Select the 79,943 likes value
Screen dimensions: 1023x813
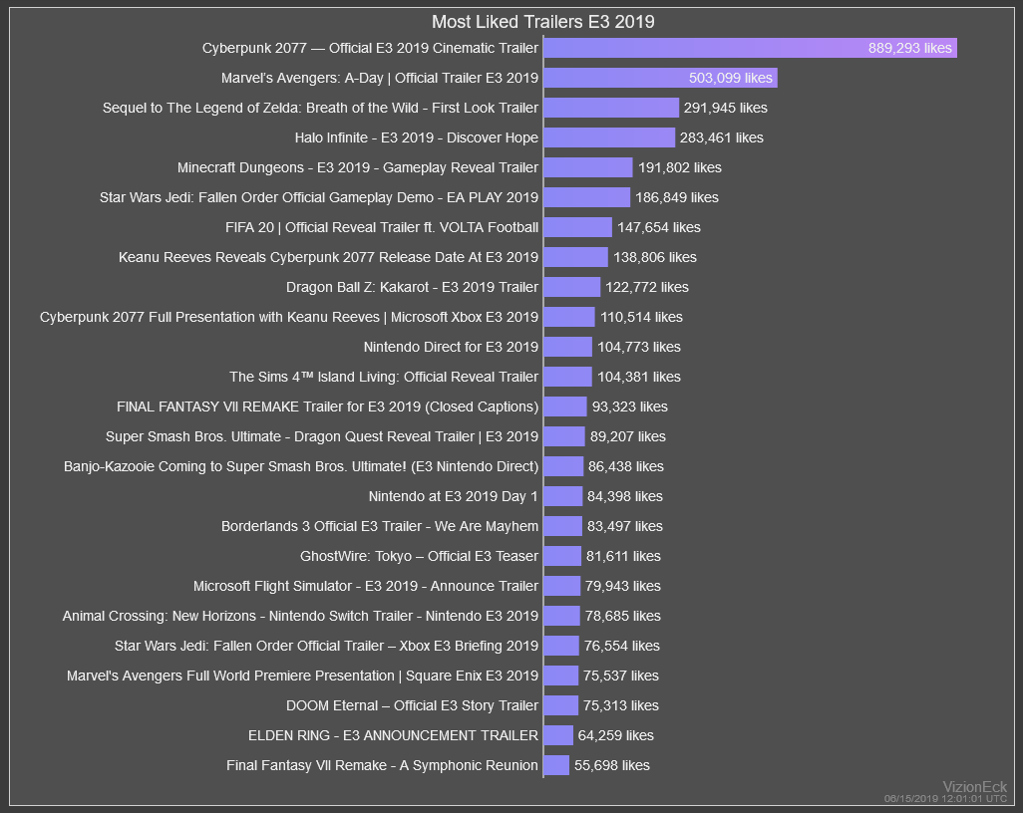point(622,586)
